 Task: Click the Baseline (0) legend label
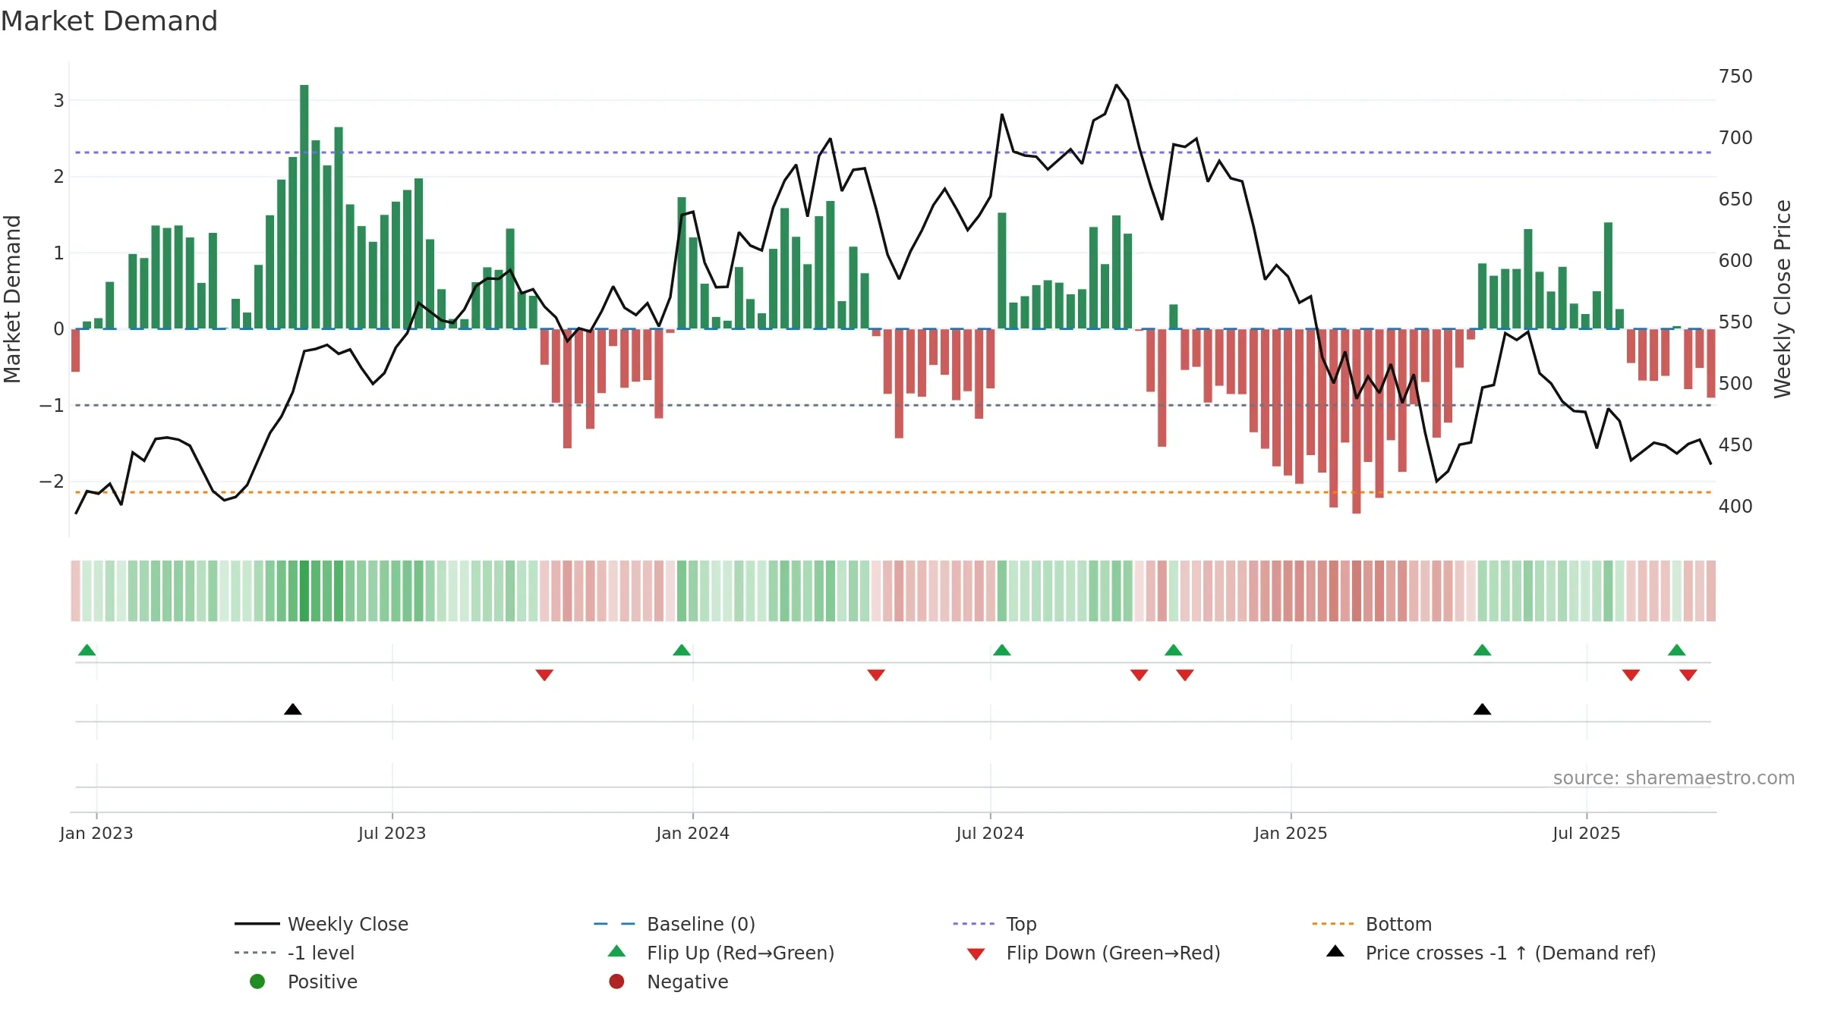pyautogui.click(x=701, y=924)
